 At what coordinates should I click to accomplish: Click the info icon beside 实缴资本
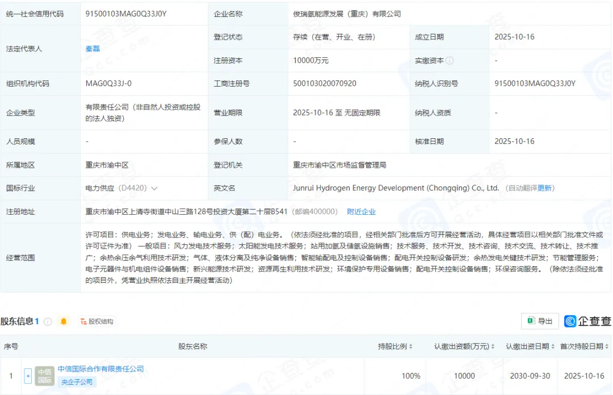[449, 60]
